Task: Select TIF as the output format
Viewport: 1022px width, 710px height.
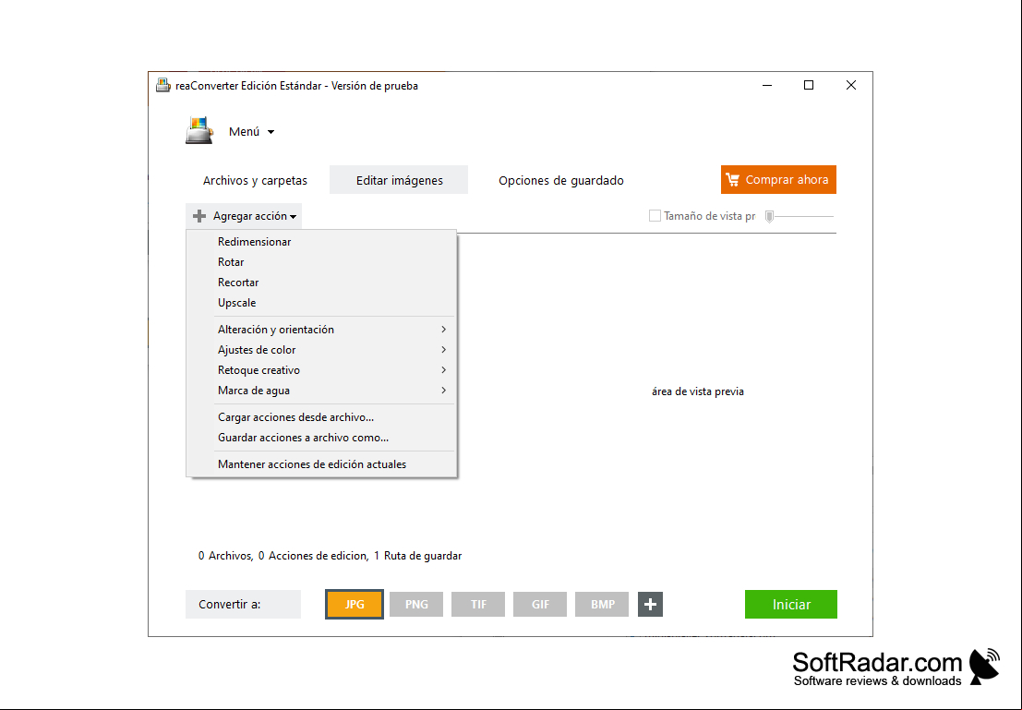Action: pos(478,605)
